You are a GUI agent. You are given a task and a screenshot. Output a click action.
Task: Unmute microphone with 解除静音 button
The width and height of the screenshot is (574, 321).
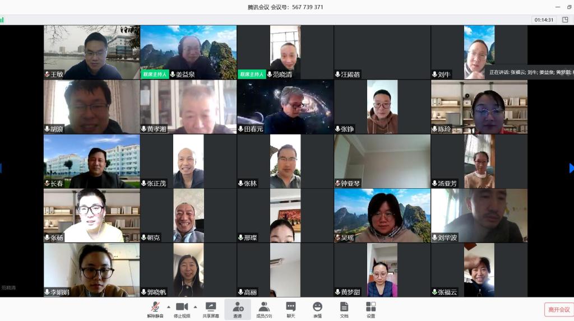(x=155, y=309)
